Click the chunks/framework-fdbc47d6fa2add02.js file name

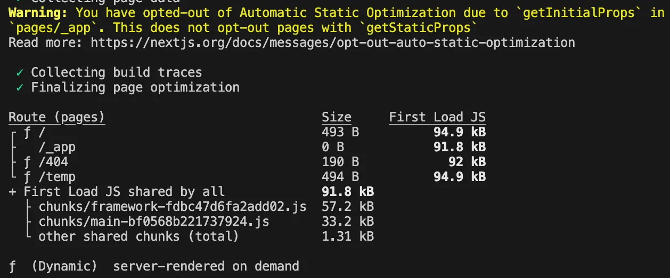[x=173, y=207]
